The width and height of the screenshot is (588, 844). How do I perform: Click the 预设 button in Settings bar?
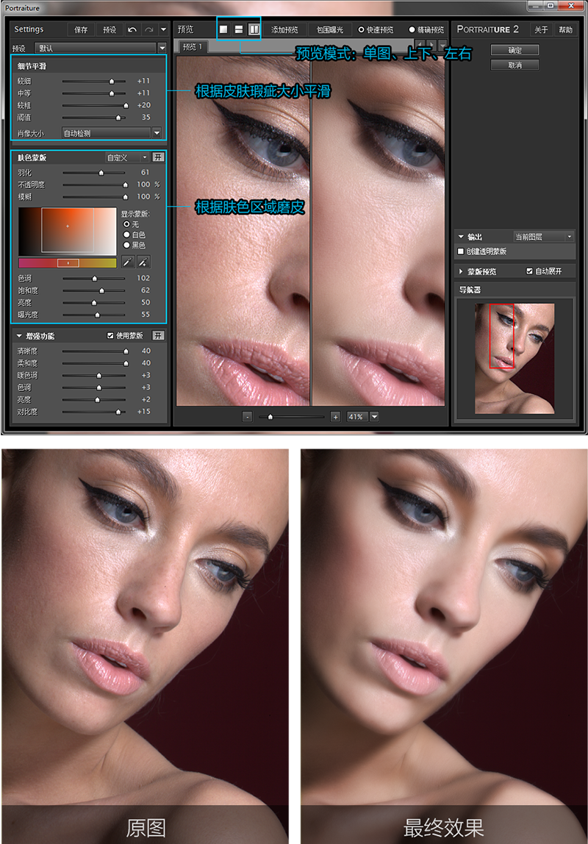point(110,29)
